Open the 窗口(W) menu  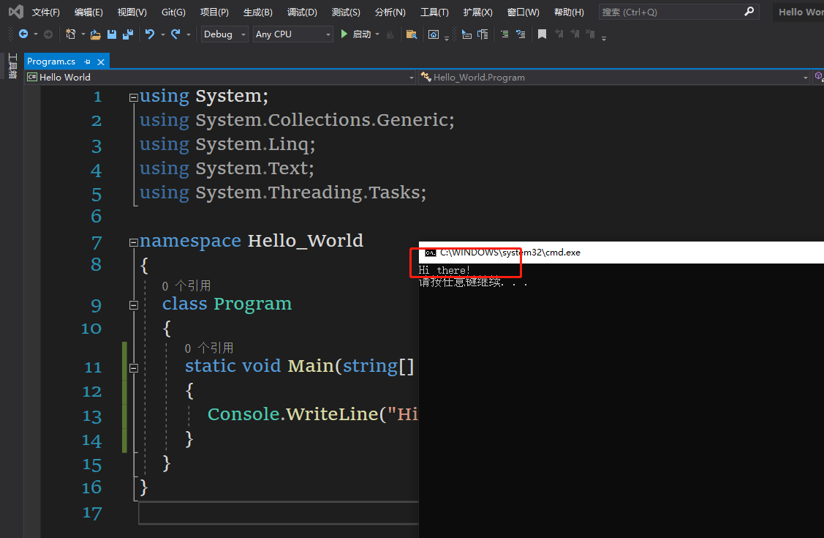(x=523, y=12)
